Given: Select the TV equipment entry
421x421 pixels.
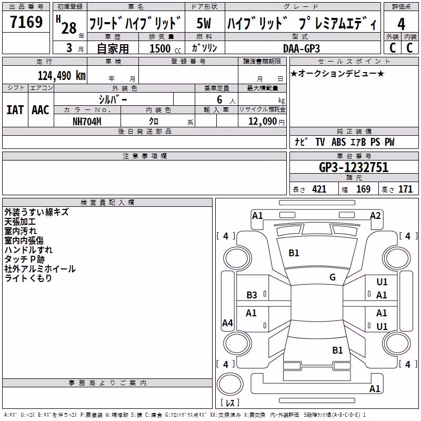Looking at the screenshot, I should click(320, 142).
